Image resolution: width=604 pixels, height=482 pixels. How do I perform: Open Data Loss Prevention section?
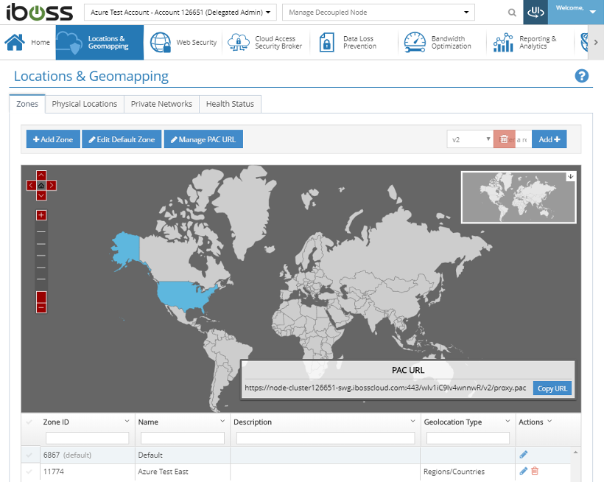click(348, 43)
